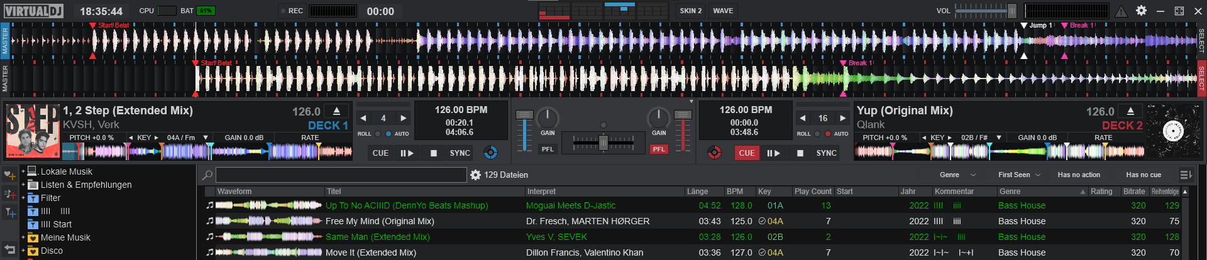Play or pause Deck 2

click(773, 153)
